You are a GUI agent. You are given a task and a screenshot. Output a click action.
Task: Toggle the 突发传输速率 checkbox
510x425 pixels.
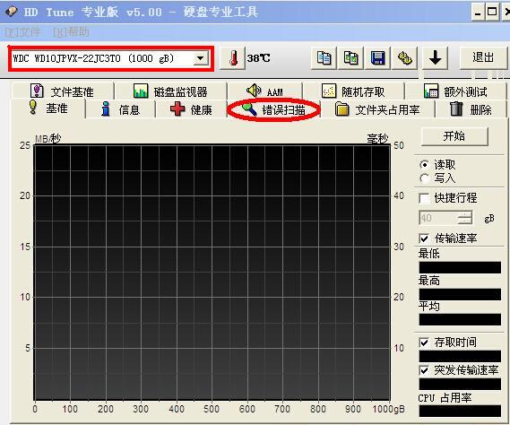click(x=424, y=370)
